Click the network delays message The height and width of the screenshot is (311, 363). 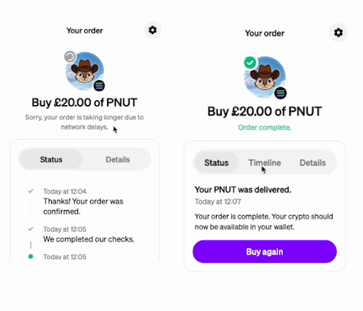84,122
